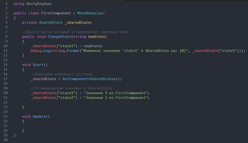Click line number 1 in the gutter
248x143 pixels.
[6, 4]
